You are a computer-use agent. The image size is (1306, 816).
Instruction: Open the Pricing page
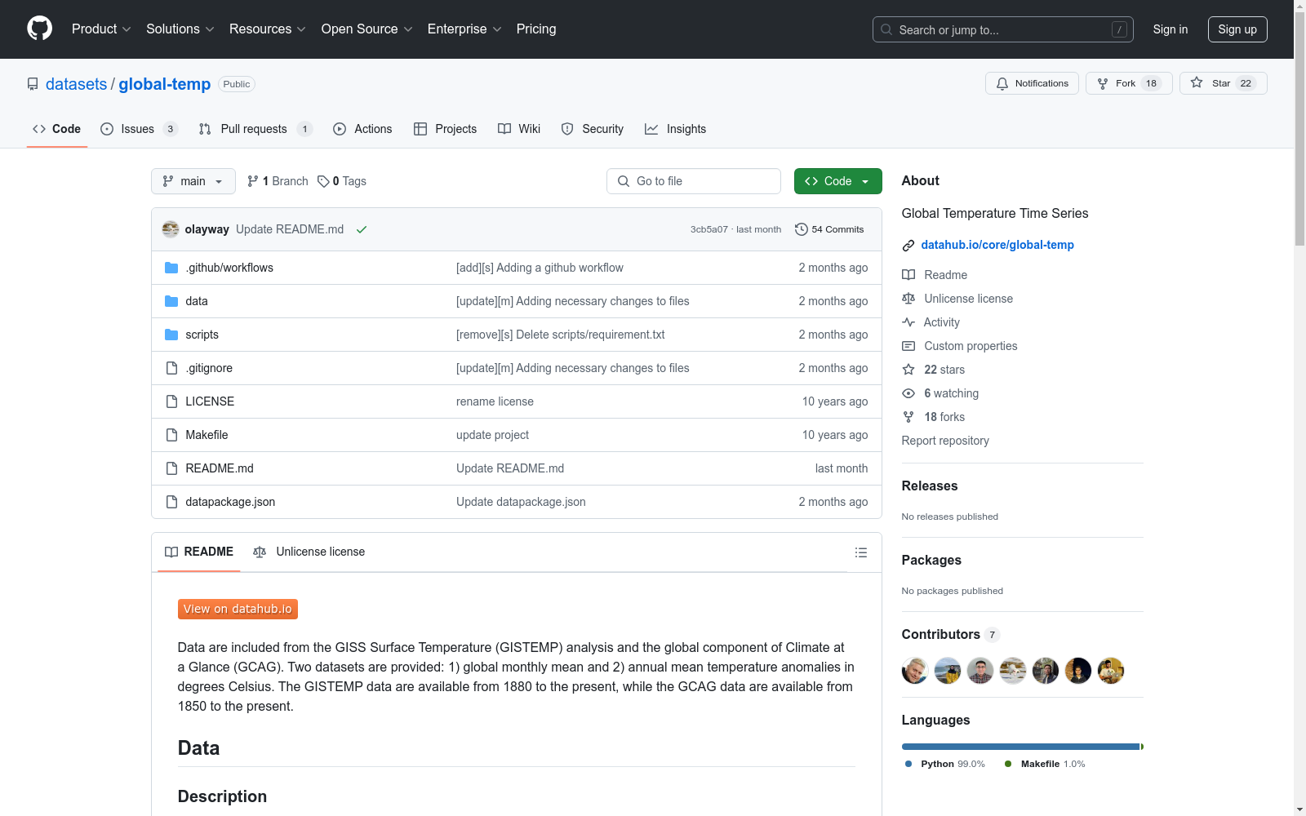(536, 29)
